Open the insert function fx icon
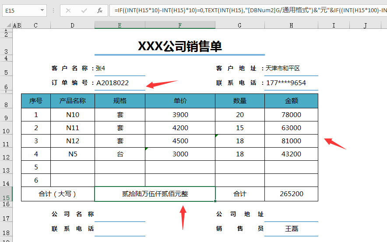 pos(100,10)
